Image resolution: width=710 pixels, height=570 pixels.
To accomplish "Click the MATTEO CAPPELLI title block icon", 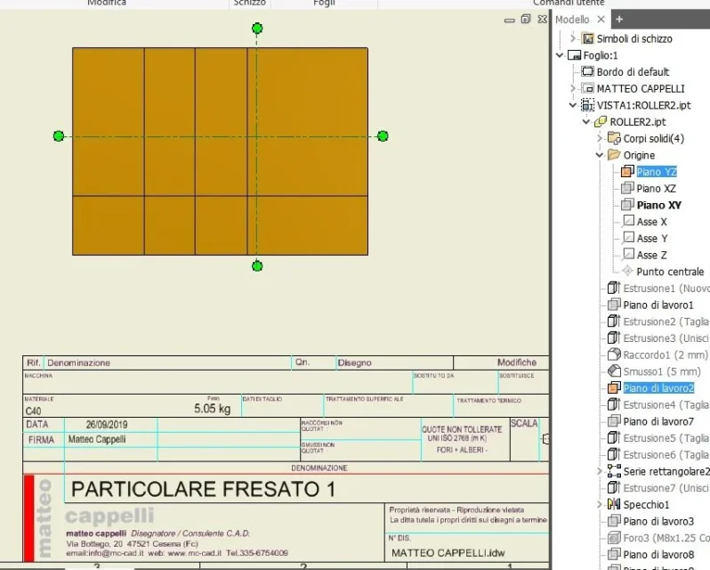I will [x=588, y=88].
